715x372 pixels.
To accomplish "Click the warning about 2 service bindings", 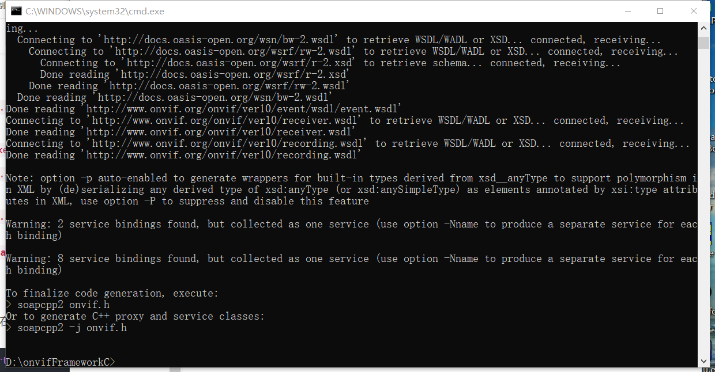I will pos(231,223).
